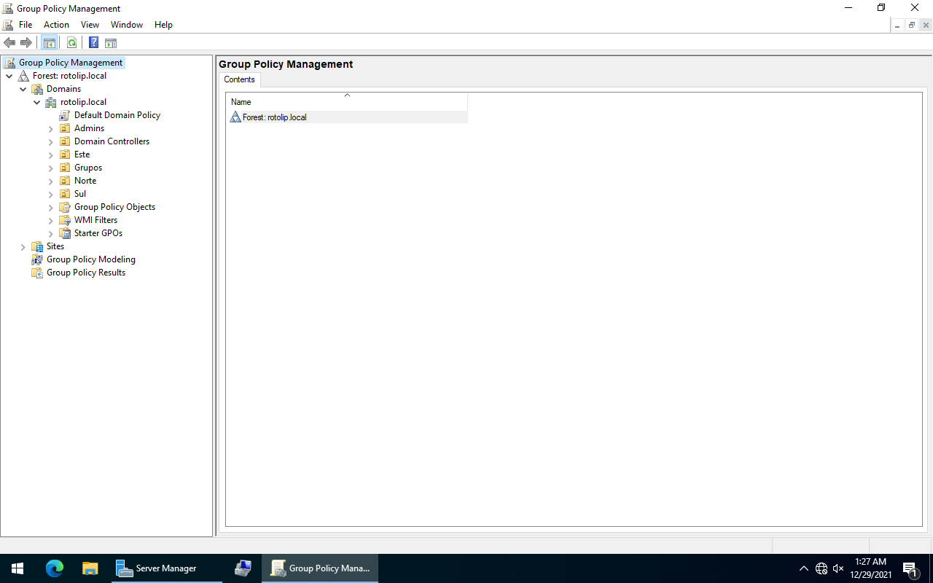Expand the Group Policy Objects container
Image resolution: width=933 pixels, height=583 pixels.
tap(50, 206)
